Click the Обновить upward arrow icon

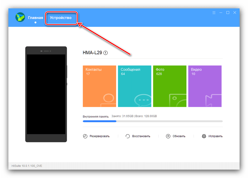[168, 136]
